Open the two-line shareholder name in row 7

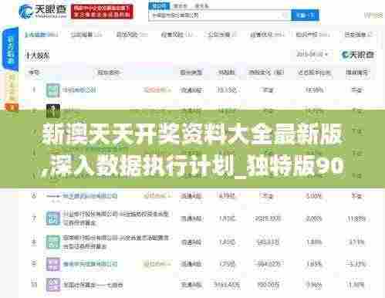(116, 218)
